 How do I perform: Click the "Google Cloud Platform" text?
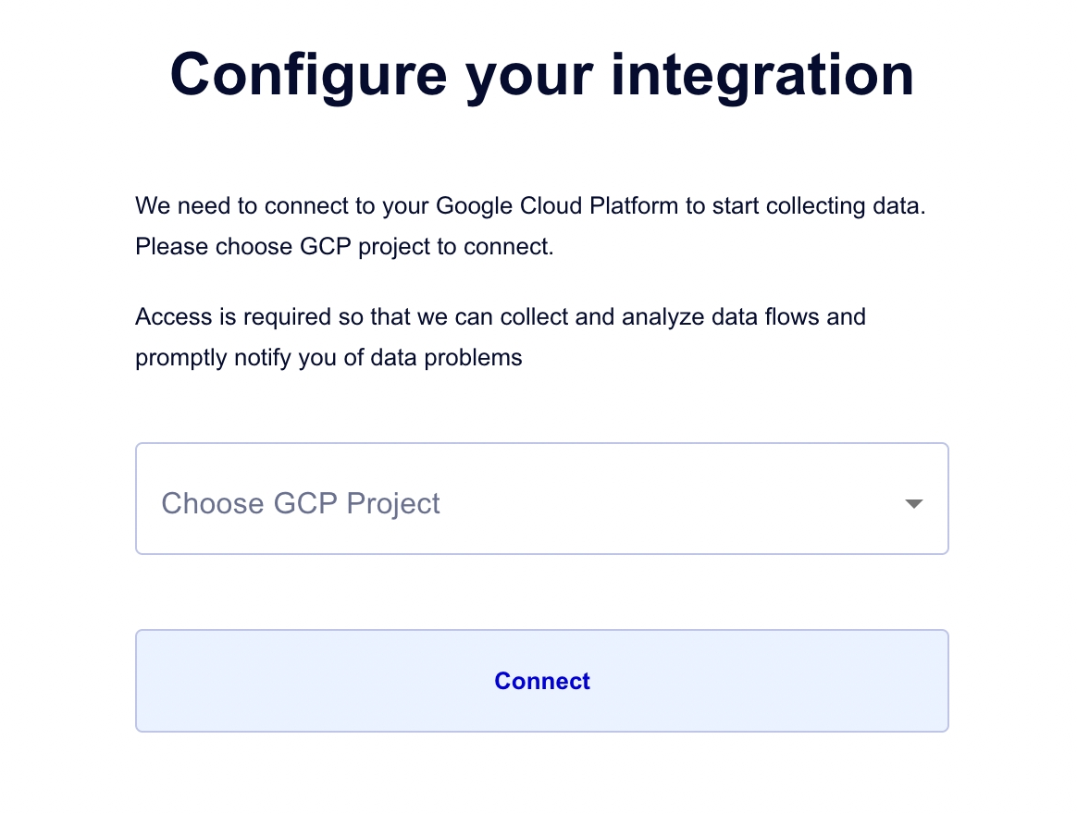pyautogui.click(x=557, y=205)
